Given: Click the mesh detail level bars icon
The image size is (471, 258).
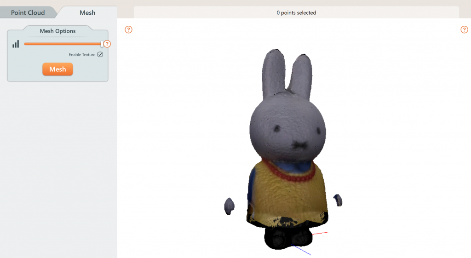Looking at the screenshot, I should (x=16, y=44).
